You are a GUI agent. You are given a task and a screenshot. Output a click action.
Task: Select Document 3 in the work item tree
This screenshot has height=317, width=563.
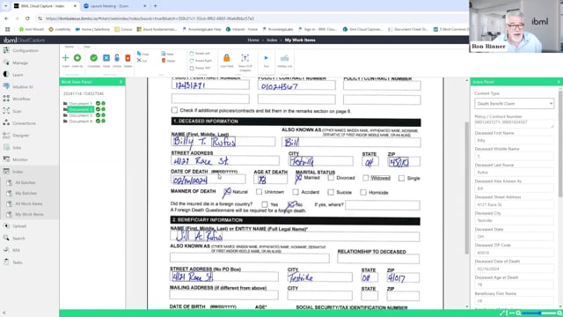pyautogui.click(x=80, y=115)
